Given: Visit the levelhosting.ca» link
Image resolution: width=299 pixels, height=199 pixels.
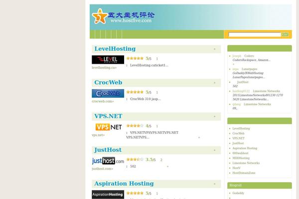Looking at the screenshot, I should 104,68.
